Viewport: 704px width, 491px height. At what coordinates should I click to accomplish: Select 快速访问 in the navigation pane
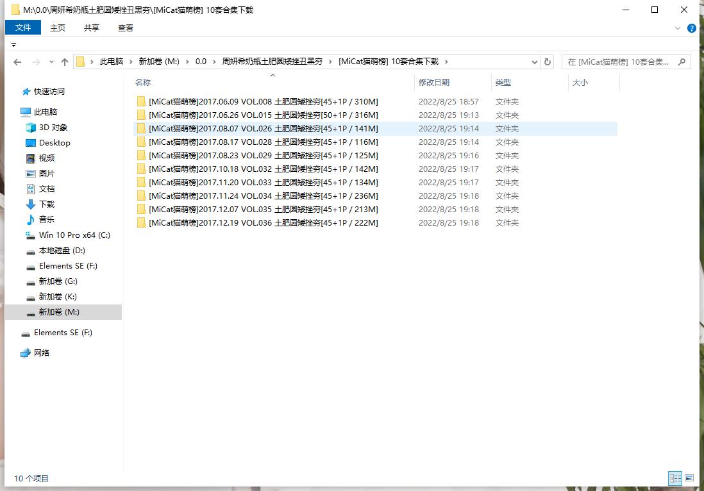click(x=49, y=92)
